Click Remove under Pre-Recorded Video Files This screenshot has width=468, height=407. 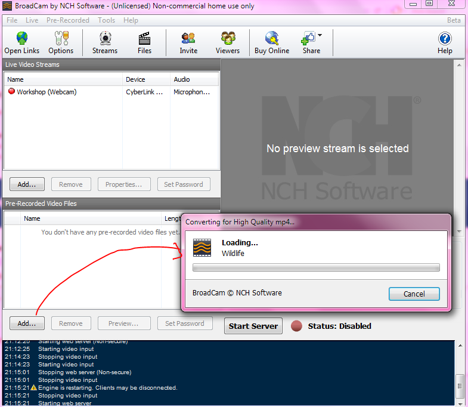coord(71,323)
